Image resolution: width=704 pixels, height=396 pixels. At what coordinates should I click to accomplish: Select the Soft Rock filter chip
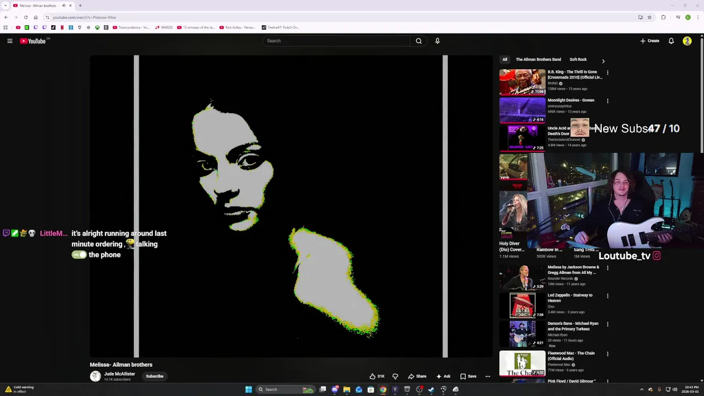[578, 59]
